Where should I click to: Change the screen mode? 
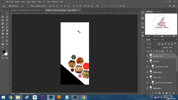tap(7, 58)
